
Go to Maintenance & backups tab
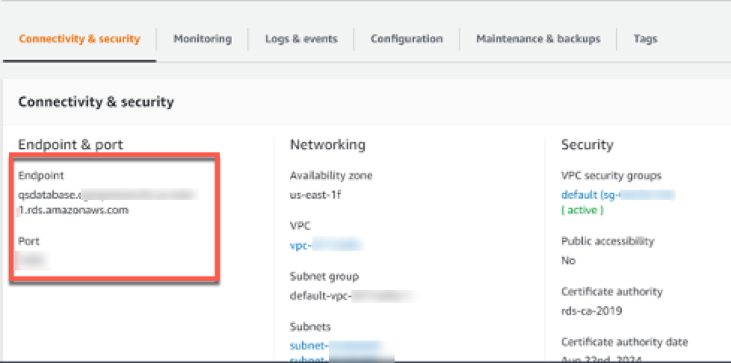537,39
